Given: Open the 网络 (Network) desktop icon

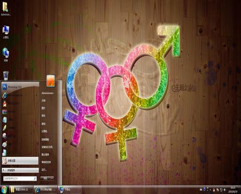Looking at the screenshot, I should point(6,54).
